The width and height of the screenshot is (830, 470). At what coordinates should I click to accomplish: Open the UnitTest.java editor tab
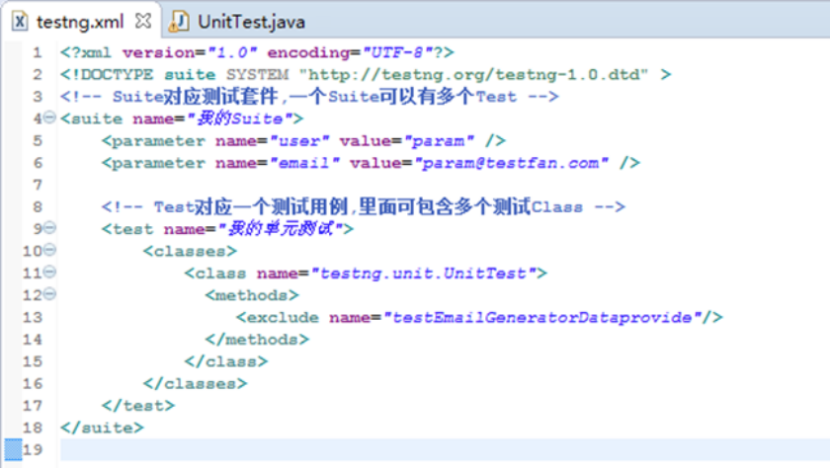coord(251,22)
